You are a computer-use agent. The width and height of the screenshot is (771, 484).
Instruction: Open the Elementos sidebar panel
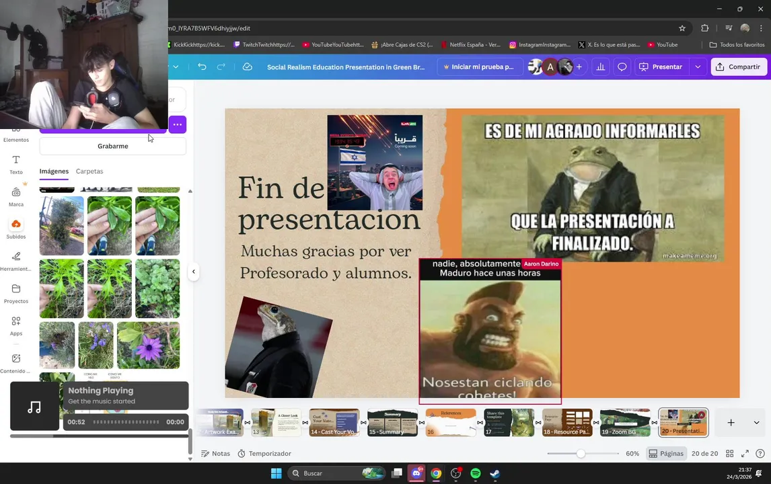click(15, 136)
